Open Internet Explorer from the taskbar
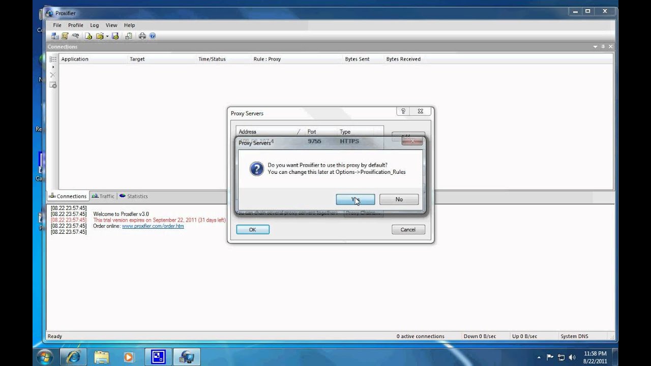 tap(73, 357)
